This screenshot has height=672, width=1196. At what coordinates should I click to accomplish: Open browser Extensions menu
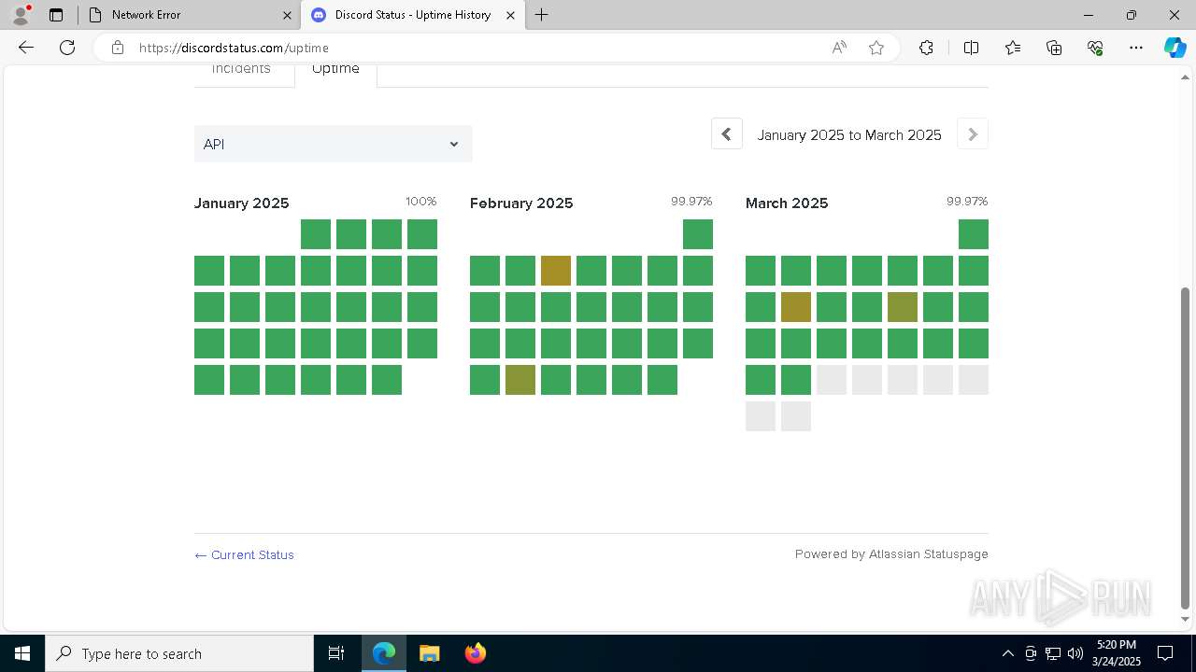[926, 48]
